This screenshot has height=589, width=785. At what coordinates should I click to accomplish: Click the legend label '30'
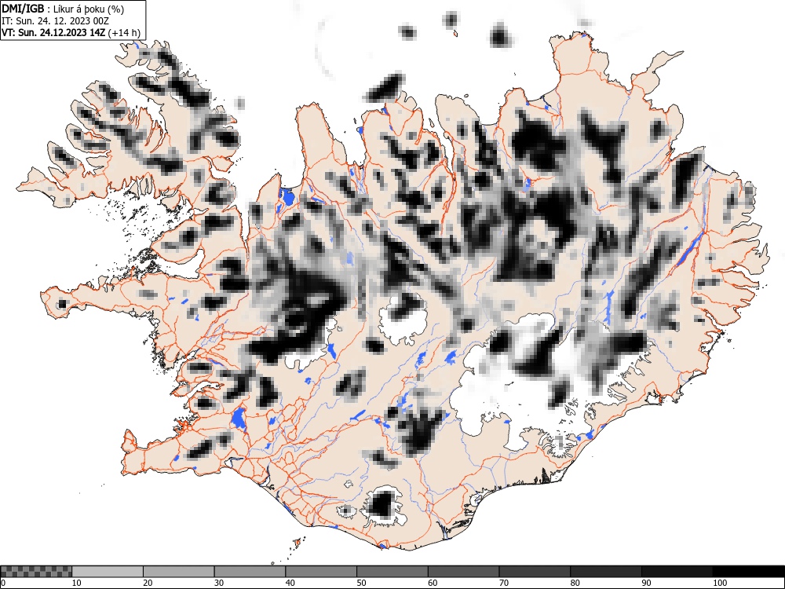(219, 583)
